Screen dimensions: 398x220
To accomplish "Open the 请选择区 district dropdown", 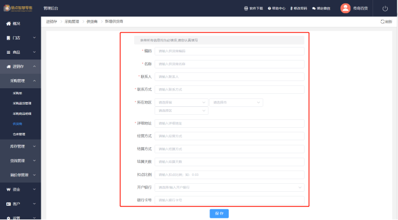I will (182, 111).
